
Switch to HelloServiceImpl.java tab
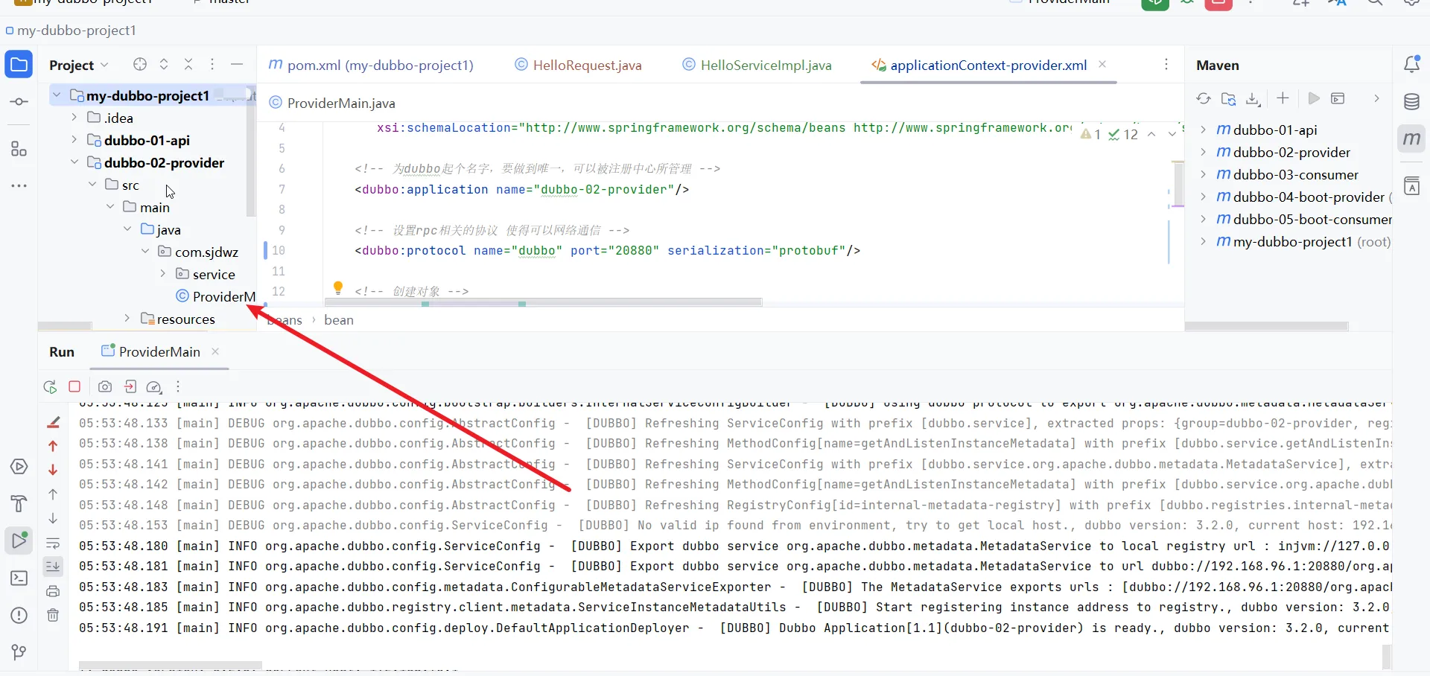click(x=757, y=65)
